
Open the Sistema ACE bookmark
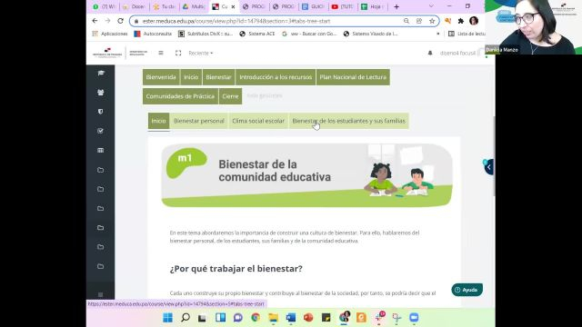click(x=256, y=34)
